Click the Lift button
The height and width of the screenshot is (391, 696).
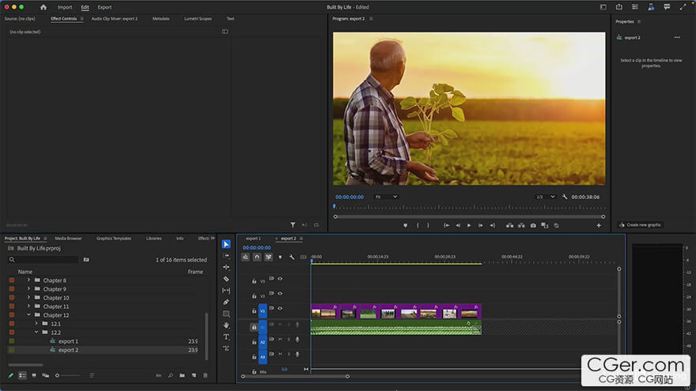509,225
